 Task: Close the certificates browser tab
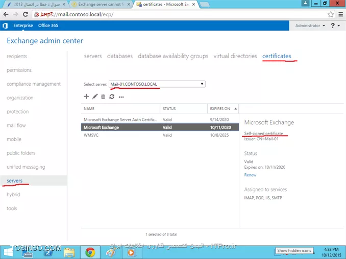click(x=193, y=4)
